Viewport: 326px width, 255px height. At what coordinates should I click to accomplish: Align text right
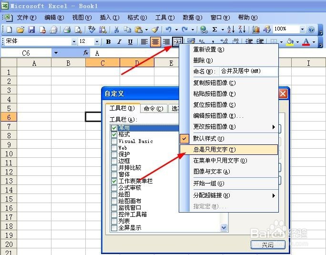coord(166,42)
